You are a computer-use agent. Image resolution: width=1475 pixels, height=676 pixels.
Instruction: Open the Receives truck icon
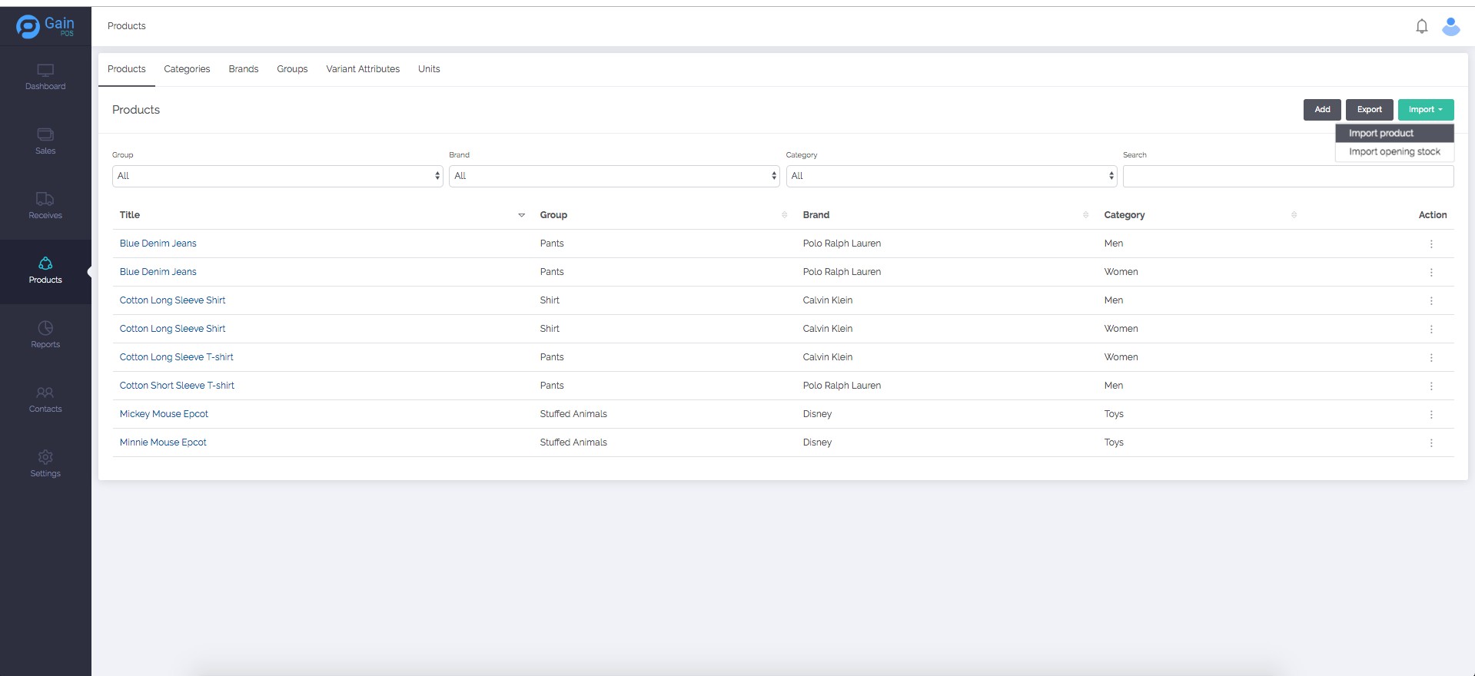(45, 200)
